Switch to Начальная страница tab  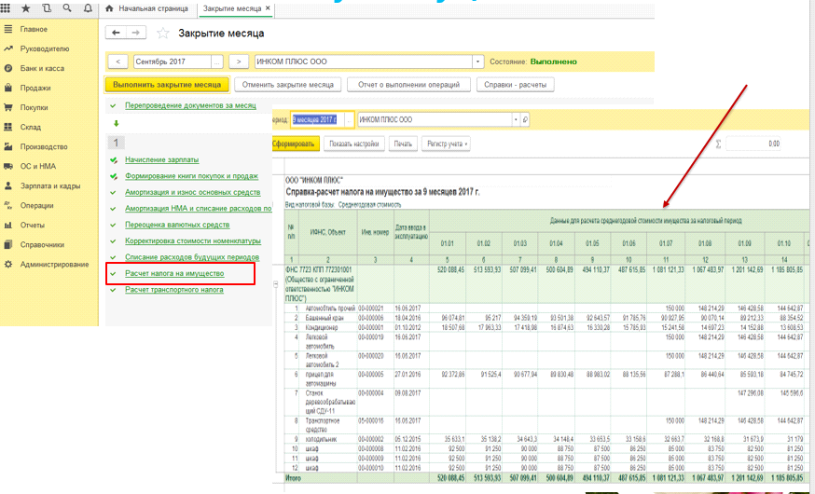(x=147, y=8)
